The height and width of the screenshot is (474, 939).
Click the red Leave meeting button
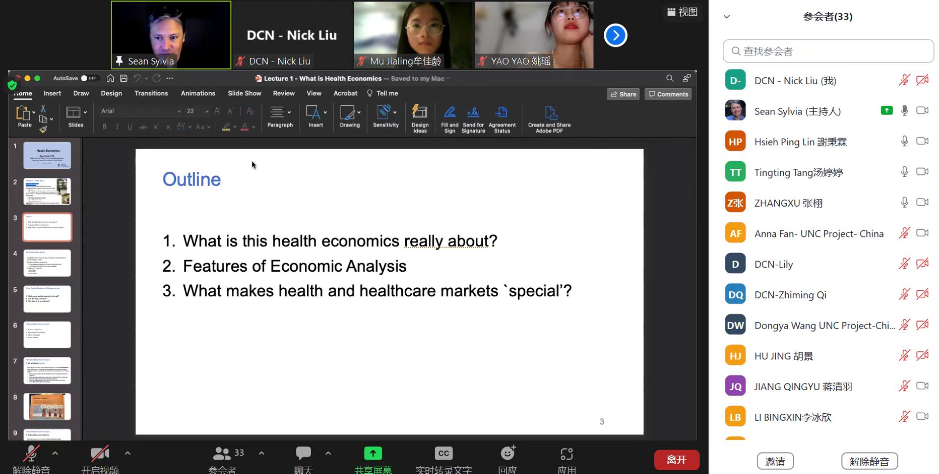click(676, 460)
